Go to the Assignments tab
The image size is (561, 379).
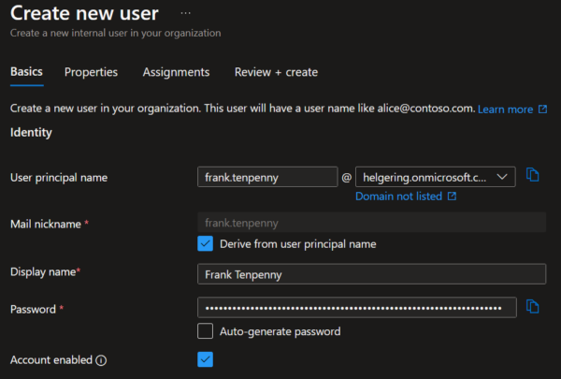point(176,72)
